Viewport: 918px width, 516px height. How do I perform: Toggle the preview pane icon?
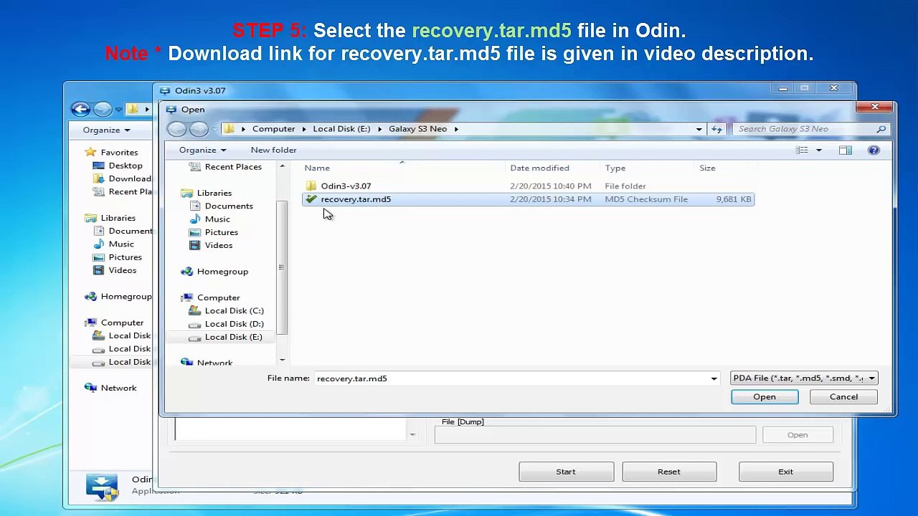[845, 150]
